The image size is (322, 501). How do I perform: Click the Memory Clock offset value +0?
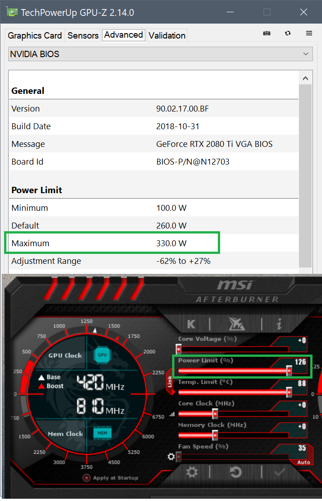click(302, 426)
